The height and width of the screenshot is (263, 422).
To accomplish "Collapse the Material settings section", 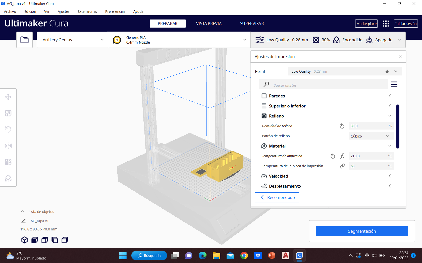I will tap(326, 146).
